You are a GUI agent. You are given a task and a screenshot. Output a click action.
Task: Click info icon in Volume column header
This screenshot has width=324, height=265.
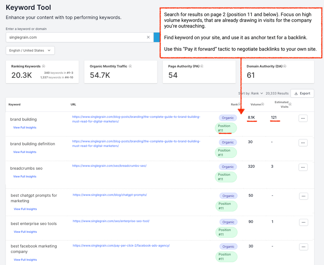point(263,105)
